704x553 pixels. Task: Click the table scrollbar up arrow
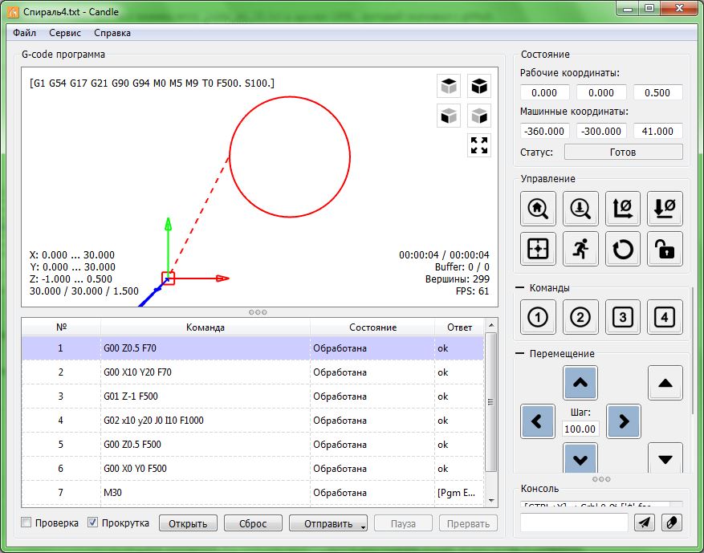[490, 325]
